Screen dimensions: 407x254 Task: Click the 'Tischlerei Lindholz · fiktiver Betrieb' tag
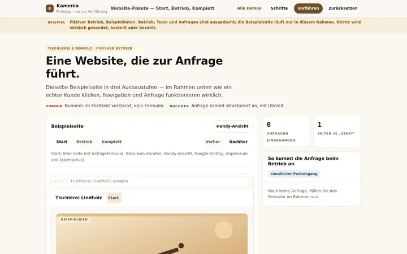[90, 48]
